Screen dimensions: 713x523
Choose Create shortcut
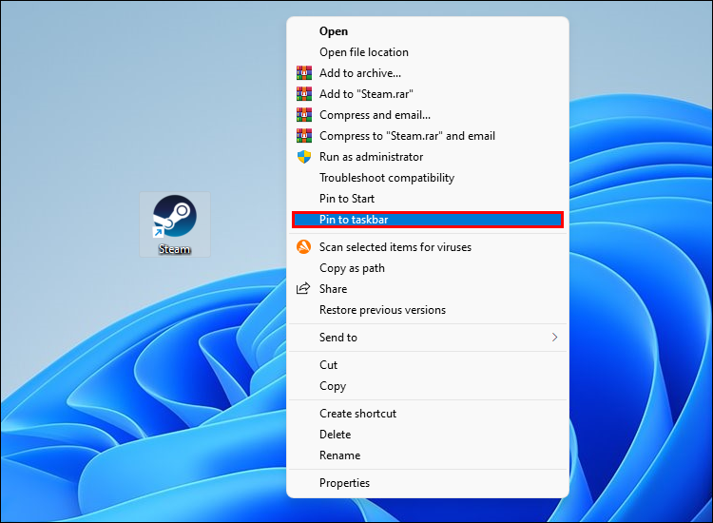click(x=428, y=414)
